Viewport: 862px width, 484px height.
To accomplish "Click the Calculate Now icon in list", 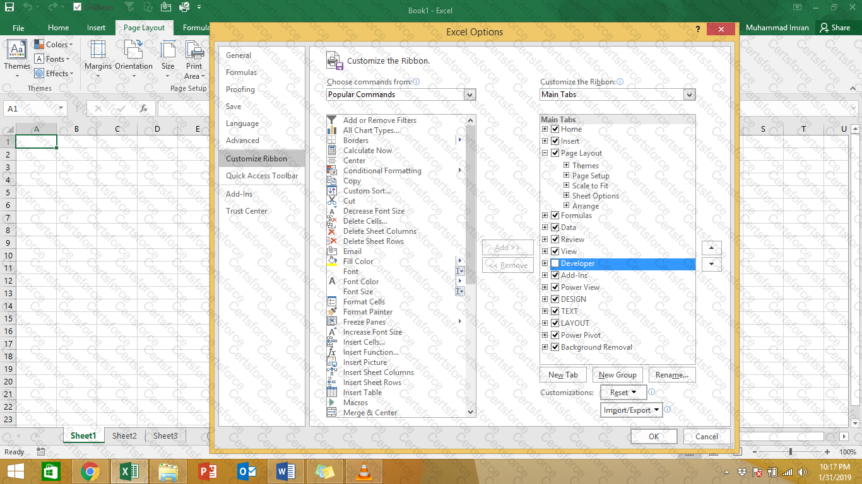I will [332, 150].
